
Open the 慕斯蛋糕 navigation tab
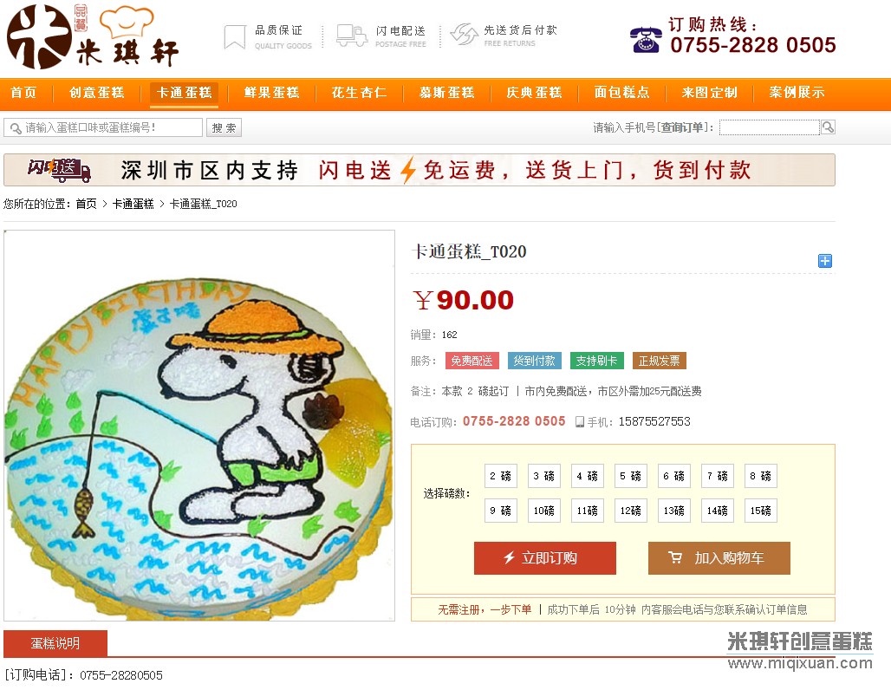click(x=446, y=93)
